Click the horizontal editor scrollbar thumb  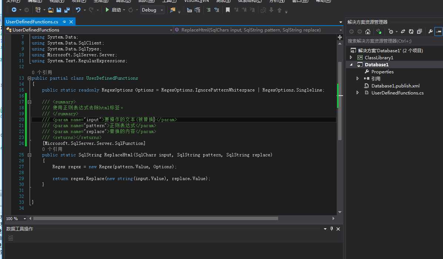156,219
